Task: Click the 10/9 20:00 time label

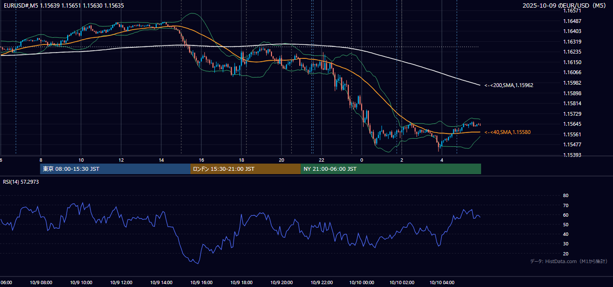Action: coord(281,283)
